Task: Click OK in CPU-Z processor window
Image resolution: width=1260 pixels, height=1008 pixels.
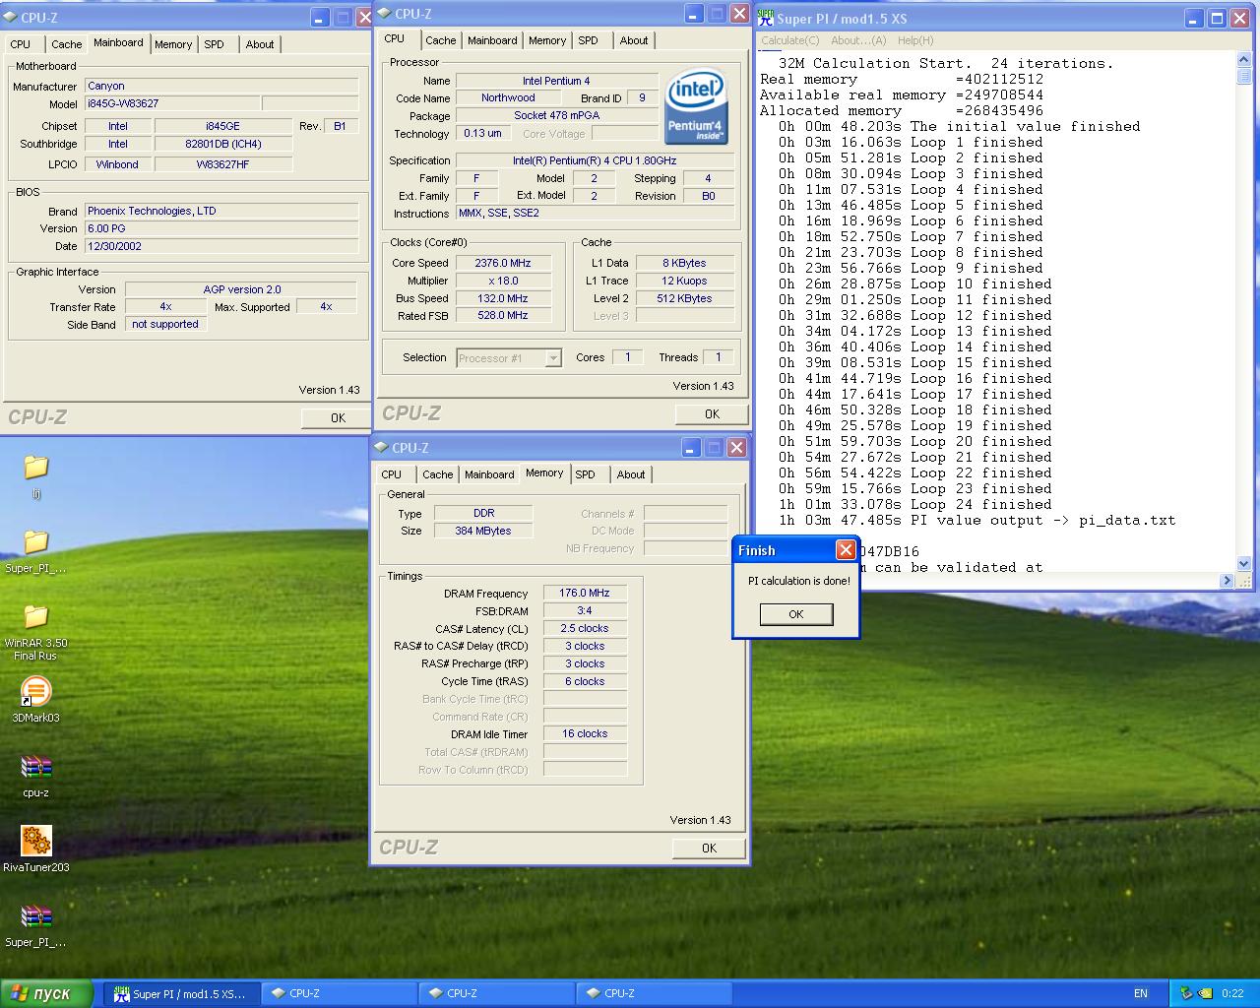Action: (712, 414)
